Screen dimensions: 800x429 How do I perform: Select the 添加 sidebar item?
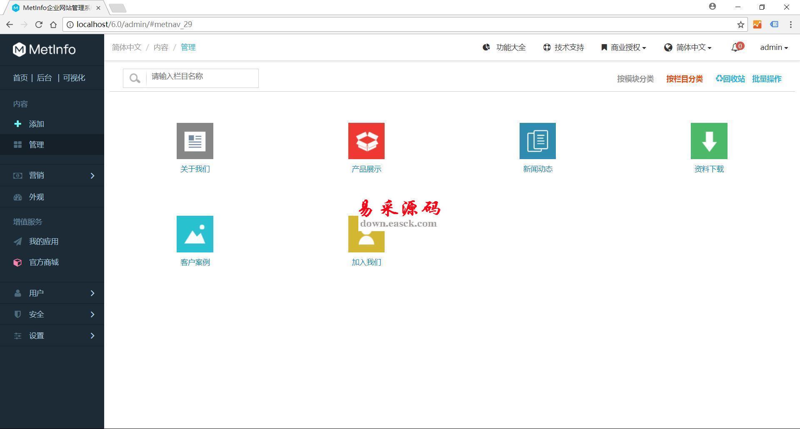[36, 124]
